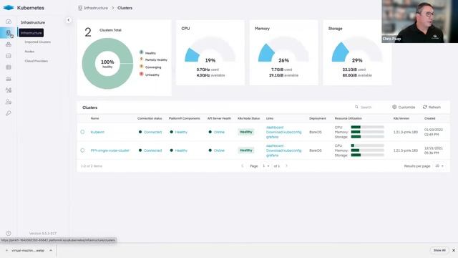Screen dimensions: 458x258
Task: Click the Healthy K8s node badge for Kubevirt
Action: click(246, 132)
